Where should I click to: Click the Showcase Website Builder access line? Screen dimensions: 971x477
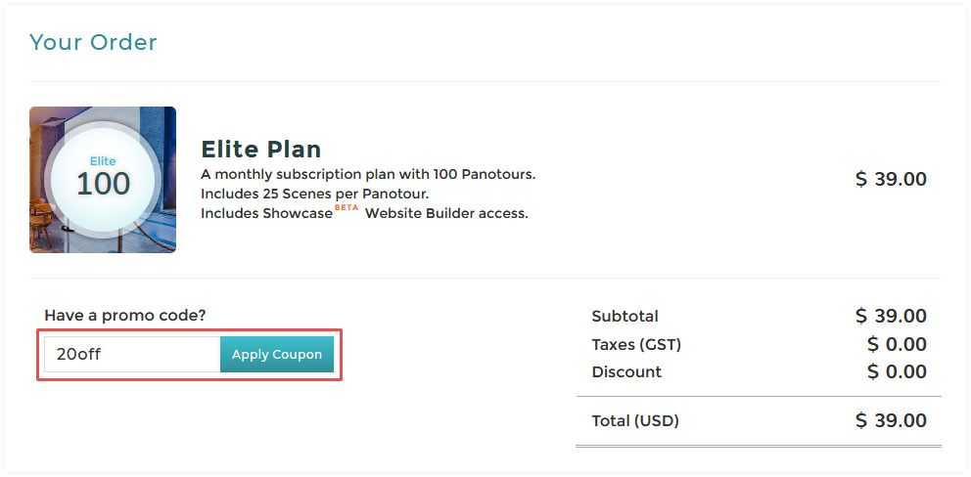364,213
